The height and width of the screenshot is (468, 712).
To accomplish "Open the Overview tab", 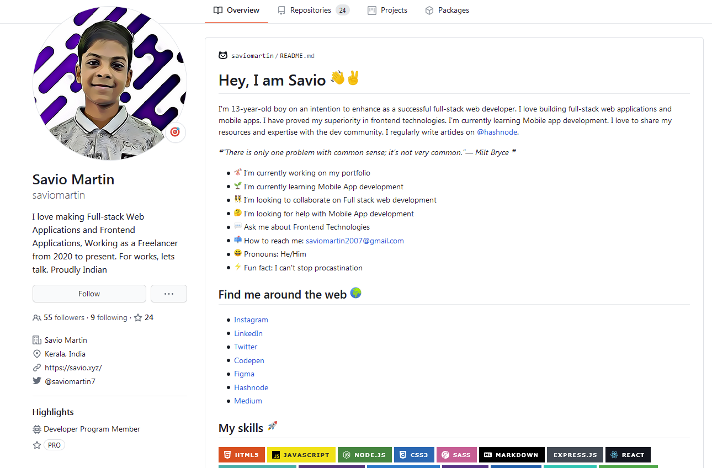I will point(236,10).
